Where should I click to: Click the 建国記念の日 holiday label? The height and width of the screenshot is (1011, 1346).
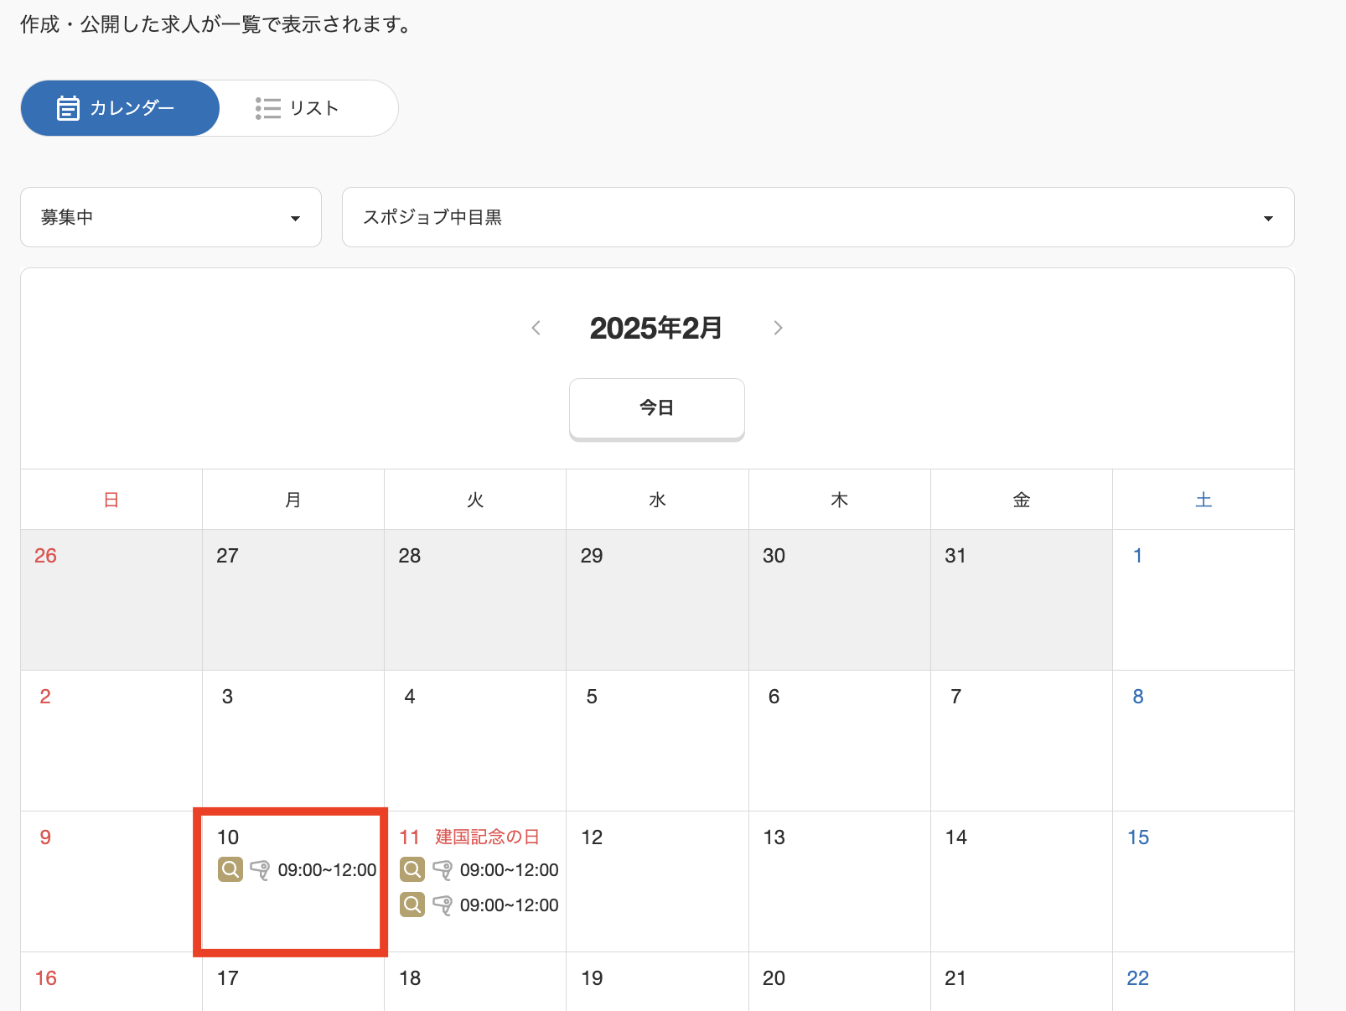tap(487, 837)
